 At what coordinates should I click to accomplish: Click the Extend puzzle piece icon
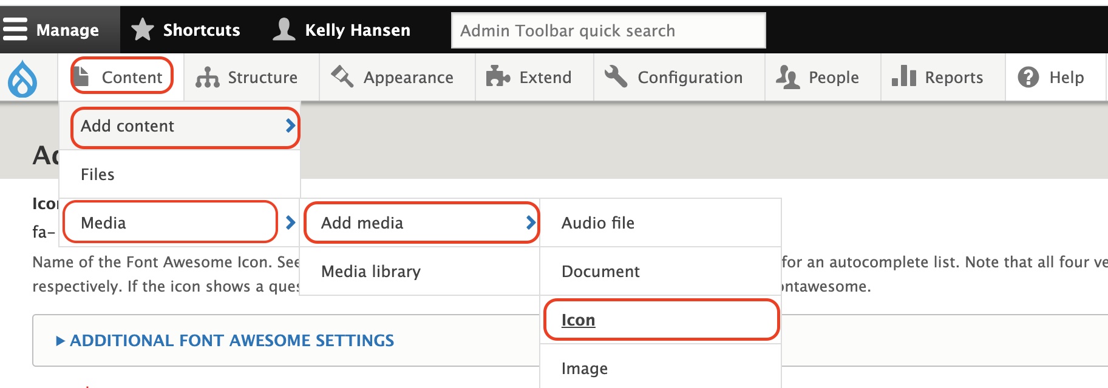pyautogui.click(x=498, y=77)
